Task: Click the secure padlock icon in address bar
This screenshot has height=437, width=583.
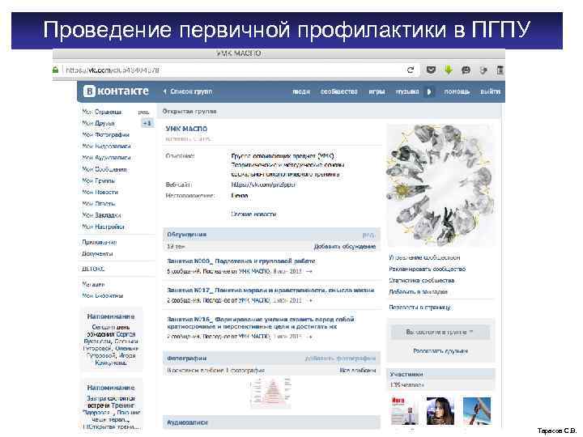Action: coord(55,70)
